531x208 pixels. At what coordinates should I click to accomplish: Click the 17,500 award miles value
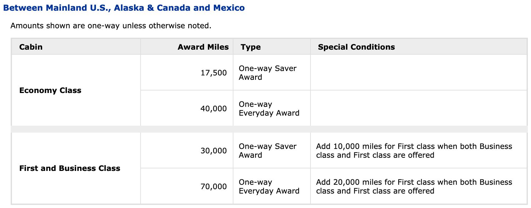click(214, 73)
